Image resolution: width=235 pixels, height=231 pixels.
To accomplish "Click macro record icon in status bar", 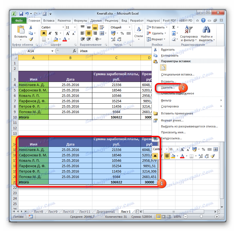I will click(x=31, y=216).
